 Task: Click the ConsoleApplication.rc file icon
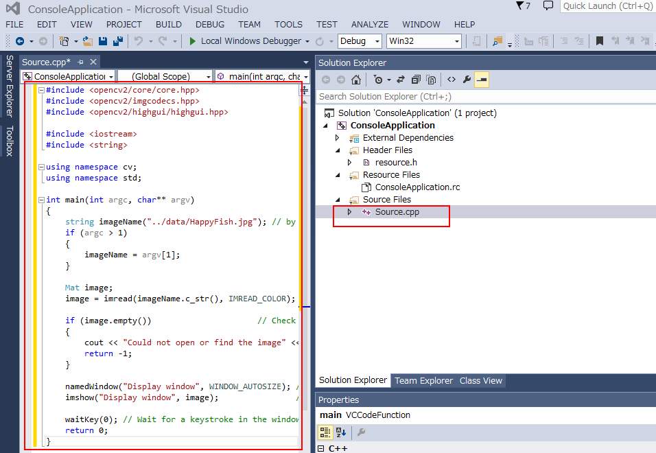366,187
